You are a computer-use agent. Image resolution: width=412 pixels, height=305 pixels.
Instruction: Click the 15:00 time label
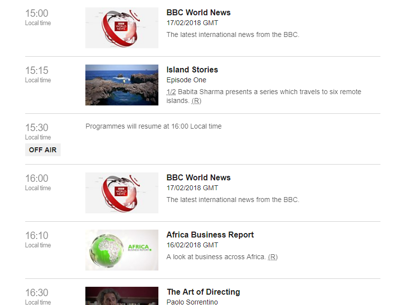pyautogui.click(x=37, y=13)
